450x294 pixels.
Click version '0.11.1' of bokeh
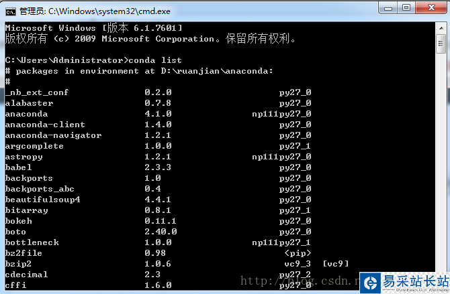(x=161, y=221)
